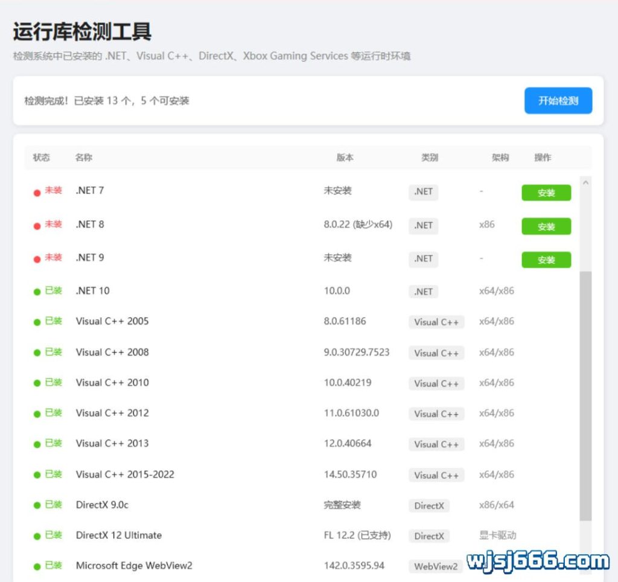
Task: Click the green status dot for .NET 10
Action: pyautogui.click(x=37, y=292)
